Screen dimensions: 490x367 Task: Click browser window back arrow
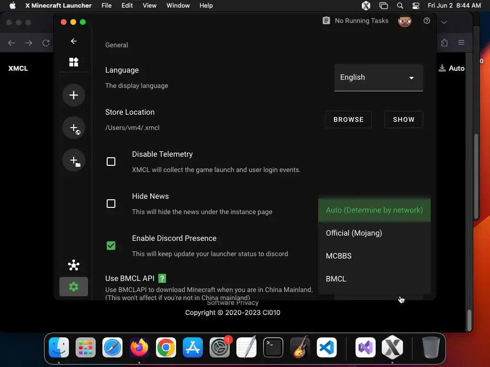(x=11, y=43)
